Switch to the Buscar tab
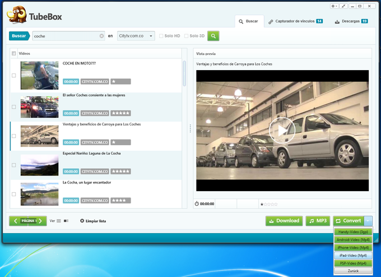The height and width of the screenshot is (277, 381). [x=249, y=21]
